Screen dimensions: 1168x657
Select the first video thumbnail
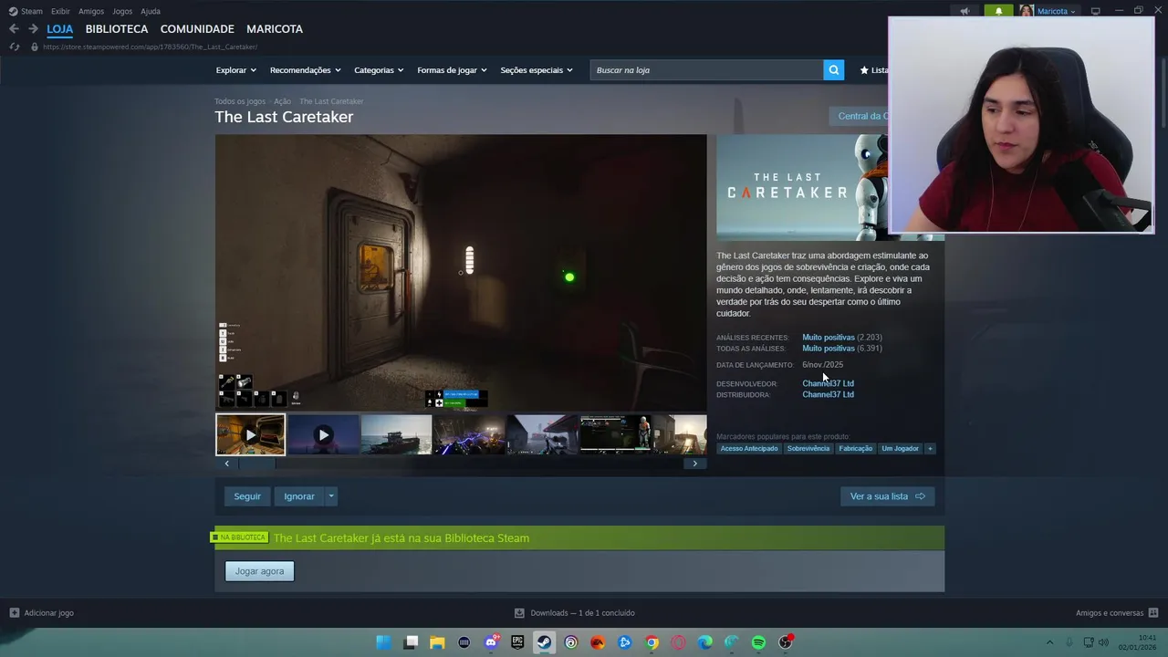click(x=250, y=435)
